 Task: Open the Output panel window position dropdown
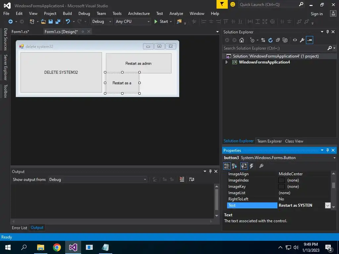(x=205, y=171)
